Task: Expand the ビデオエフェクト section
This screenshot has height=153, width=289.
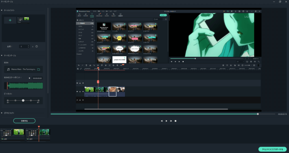Action: point(2,113)
